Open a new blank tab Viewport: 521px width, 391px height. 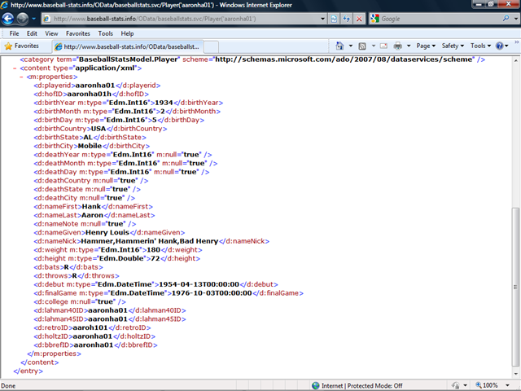(x=211, y=47)
